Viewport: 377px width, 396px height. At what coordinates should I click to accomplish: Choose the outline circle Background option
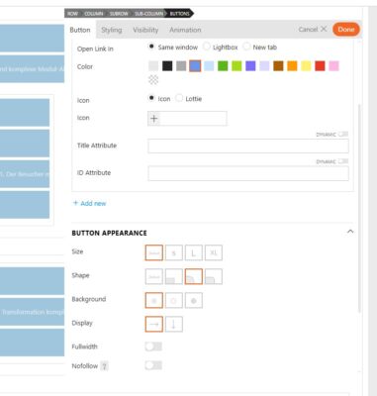[174, 300]
